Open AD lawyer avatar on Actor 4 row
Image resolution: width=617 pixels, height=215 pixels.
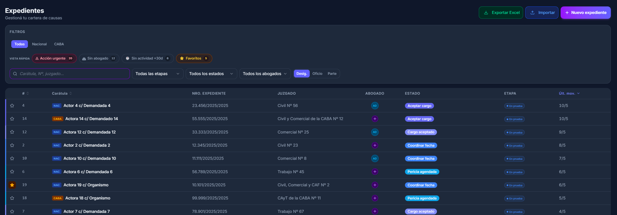(x=375, y=106)
